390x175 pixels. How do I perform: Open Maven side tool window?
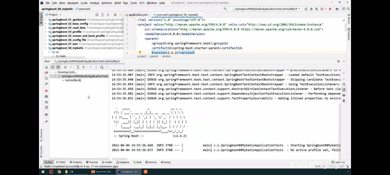pyautogui.click(x=349, y=19)
